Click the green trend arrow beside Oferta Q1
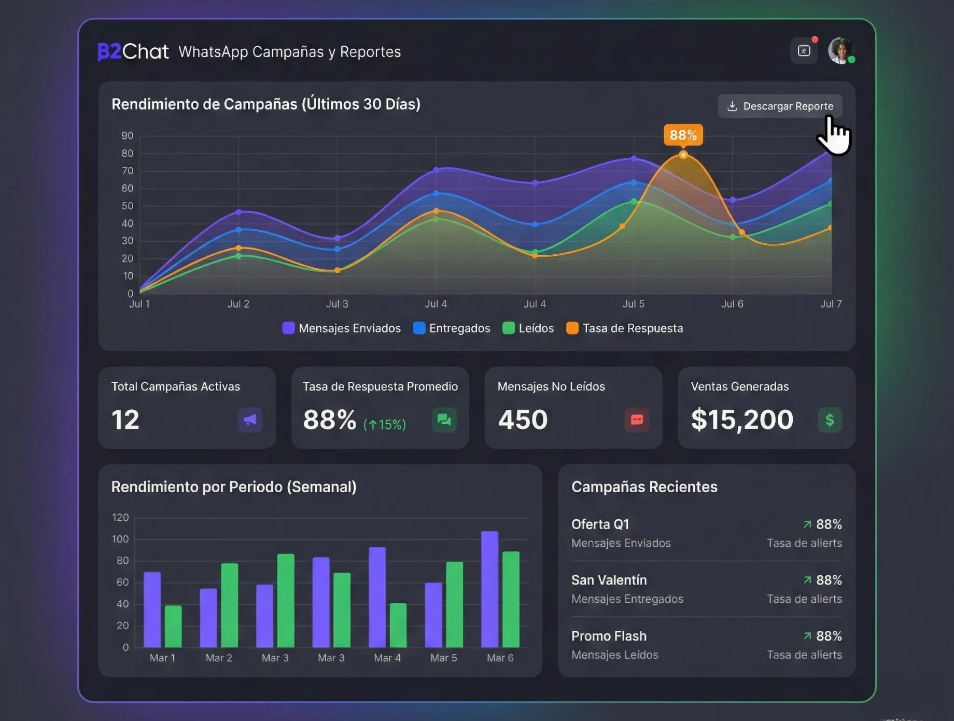Screen dimensions: 954x721 click(807, 524)
